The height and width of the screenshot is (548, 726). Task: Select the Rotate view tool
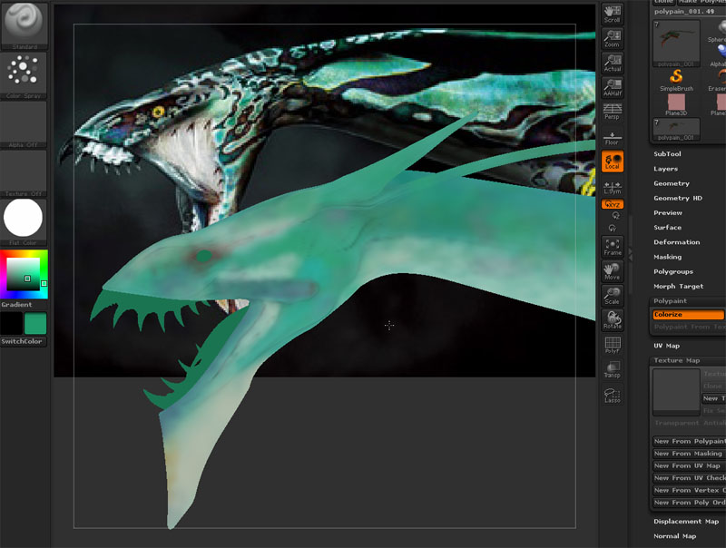pyautogui.click(x=612, y=320)
